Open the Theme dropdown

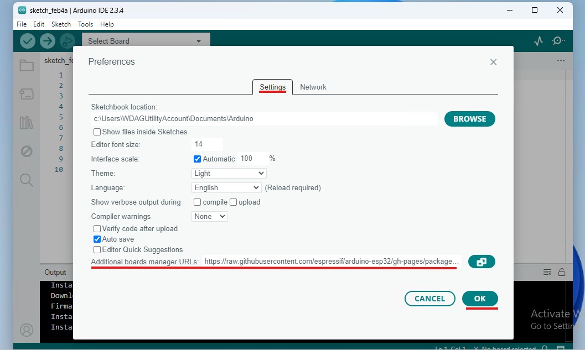click(x=229, y=173)
